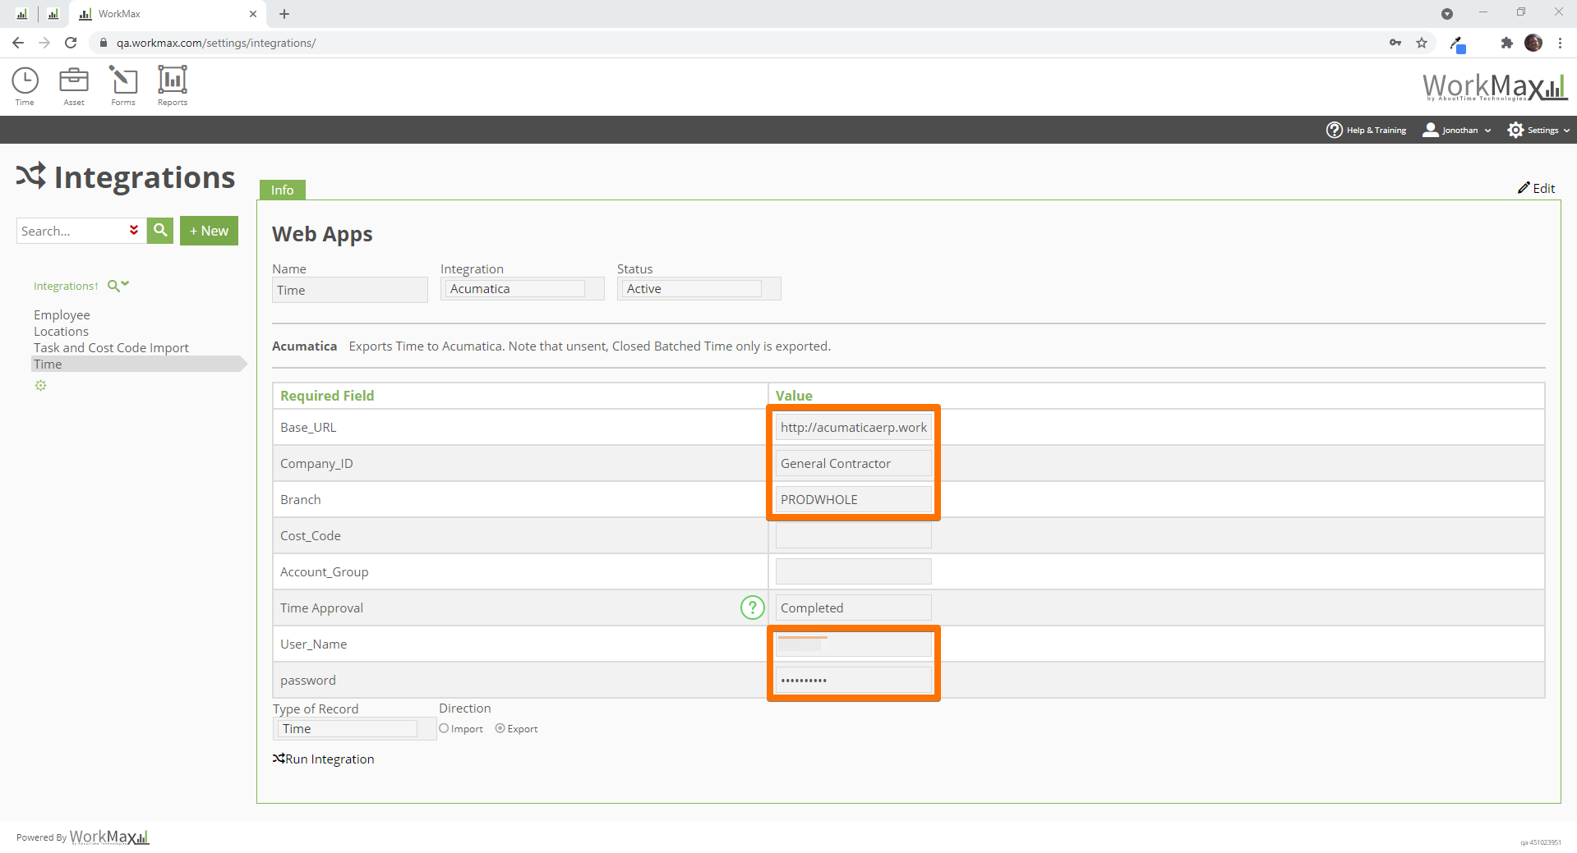Open the Settings gear menu
This screenshot has width=1577, height=853.
tap(1538, 130)
